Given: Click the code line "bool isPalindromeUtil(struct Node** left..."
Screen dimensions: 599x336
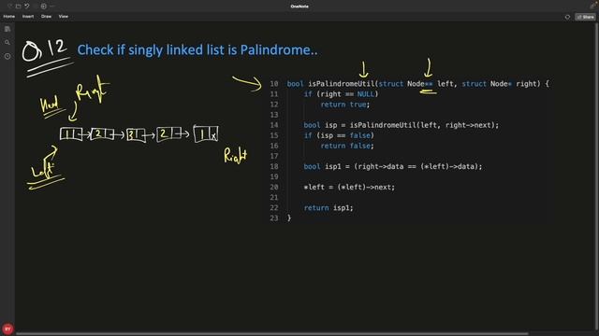Looking at the screenshot, I should 418,84.
